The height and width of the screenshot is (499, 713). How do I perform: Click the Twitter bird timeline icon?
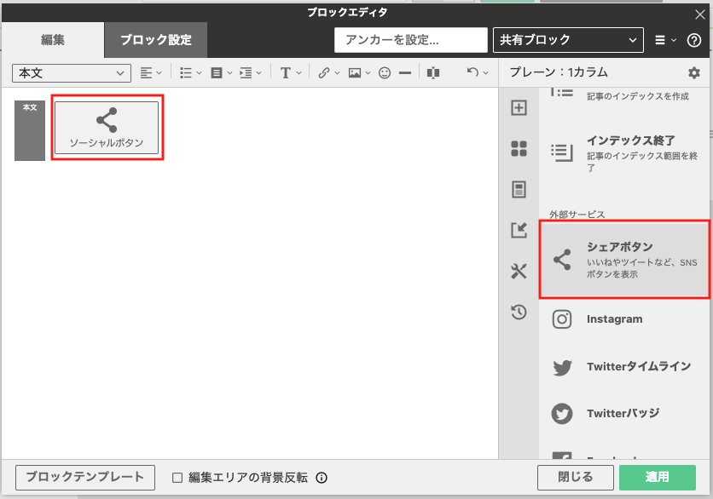(x=563, y=367)
